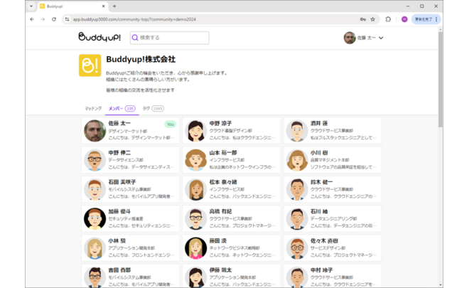Click the avatar on the 石川 card
Image resolution: width=469 pixels, height=288 pixels.
coord(297,219)
